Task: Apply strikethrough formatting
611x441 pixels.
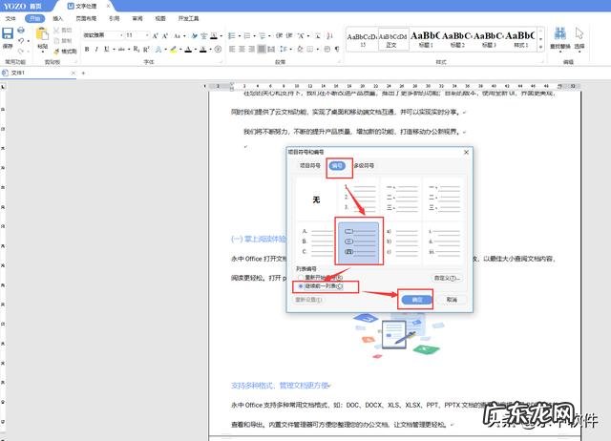Action: pyautogui.click(x=121, y=49)
